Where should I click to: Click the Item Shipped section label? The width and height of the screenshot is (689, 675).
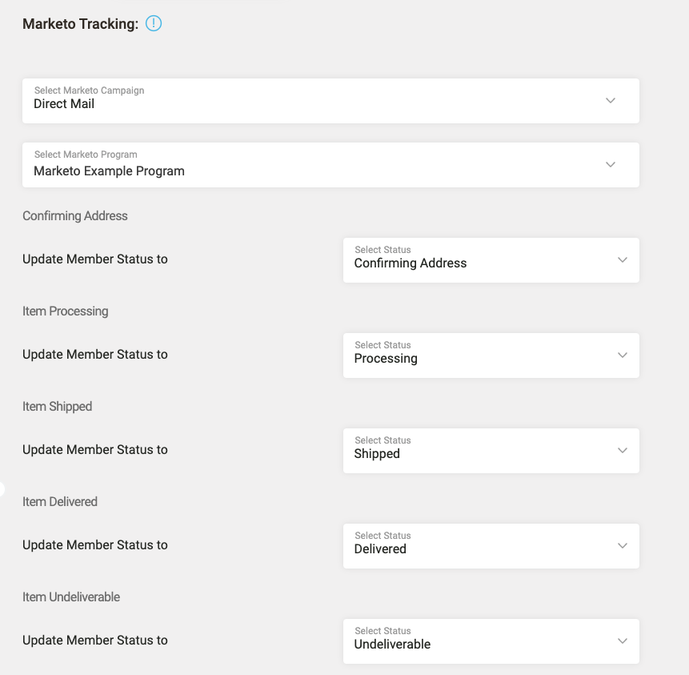tap(58, 407)
